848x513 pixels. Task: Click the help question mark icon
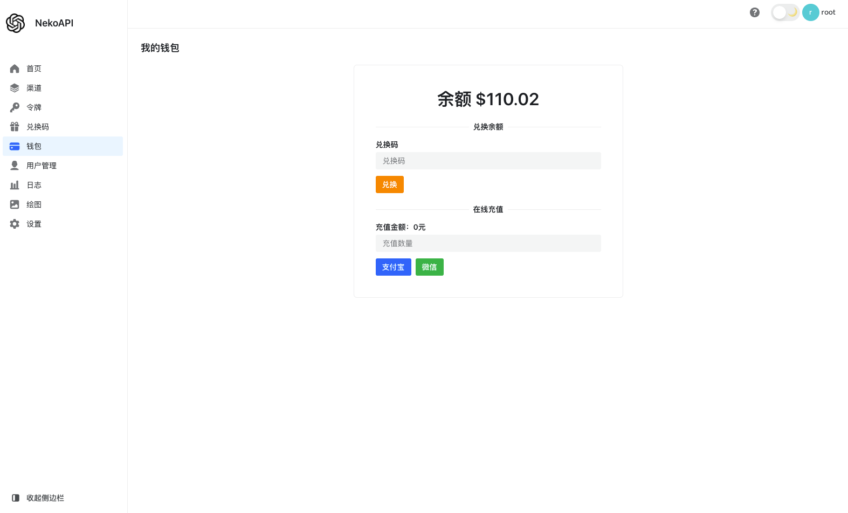[x=754, y=12]
